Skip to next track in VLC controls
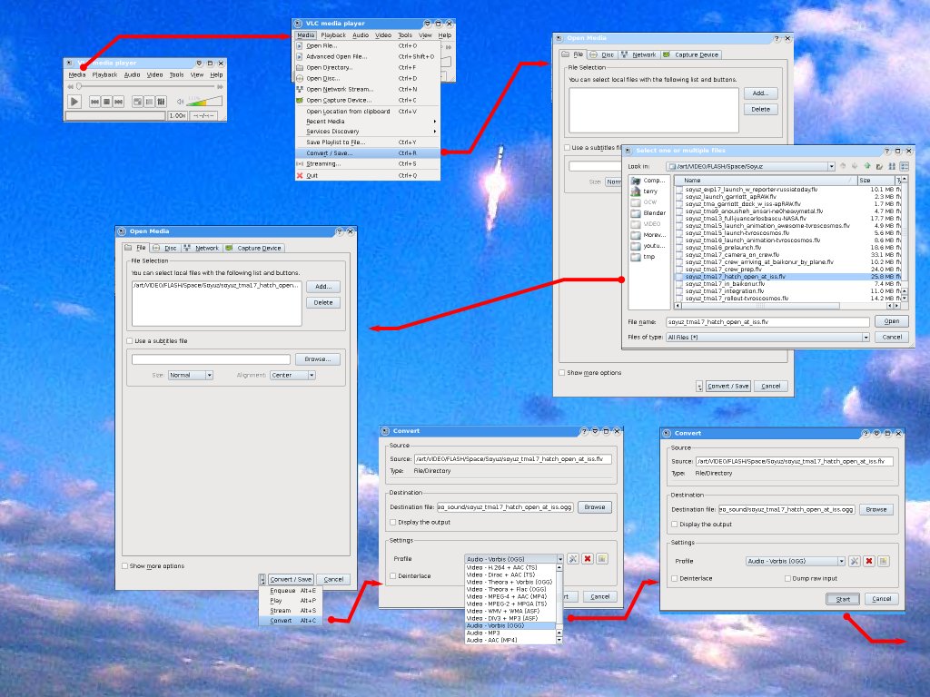The height and width of the screenshot is (697, 930). pyautogui.click(x=119, y=102)
